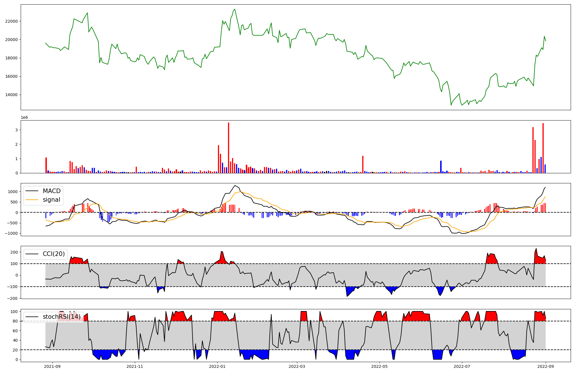Click the 2022-05 x-axis date label
This screenshot has height=373, width=575.
[379, 366]
